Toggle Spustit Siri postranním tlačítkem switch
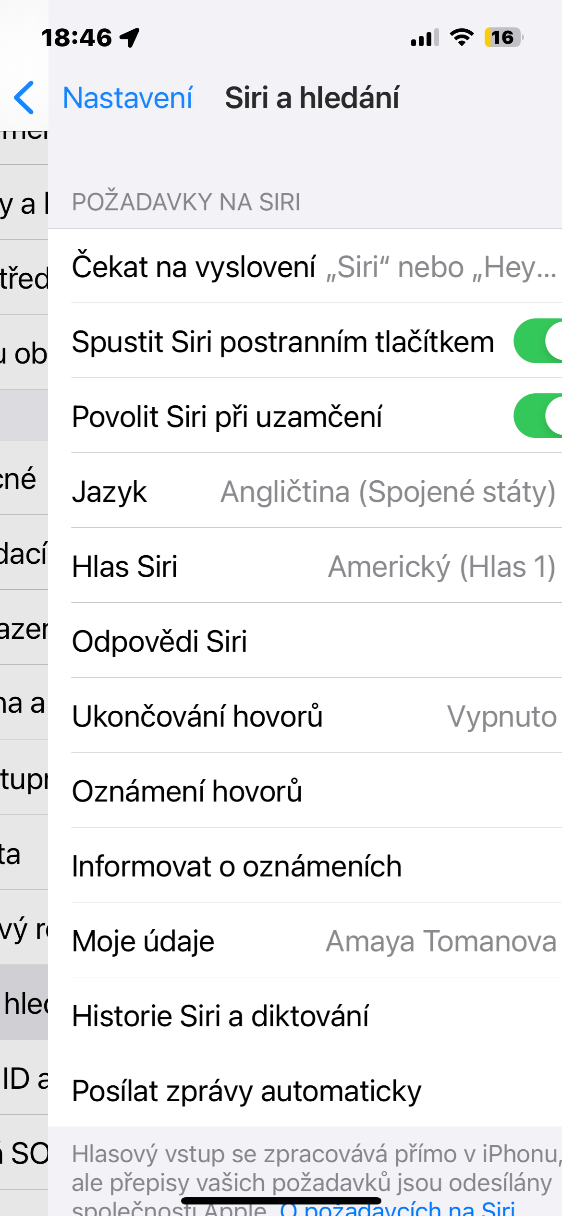Image resolution: width=562 pixels, height=1216 pixels. pos(538,341)
